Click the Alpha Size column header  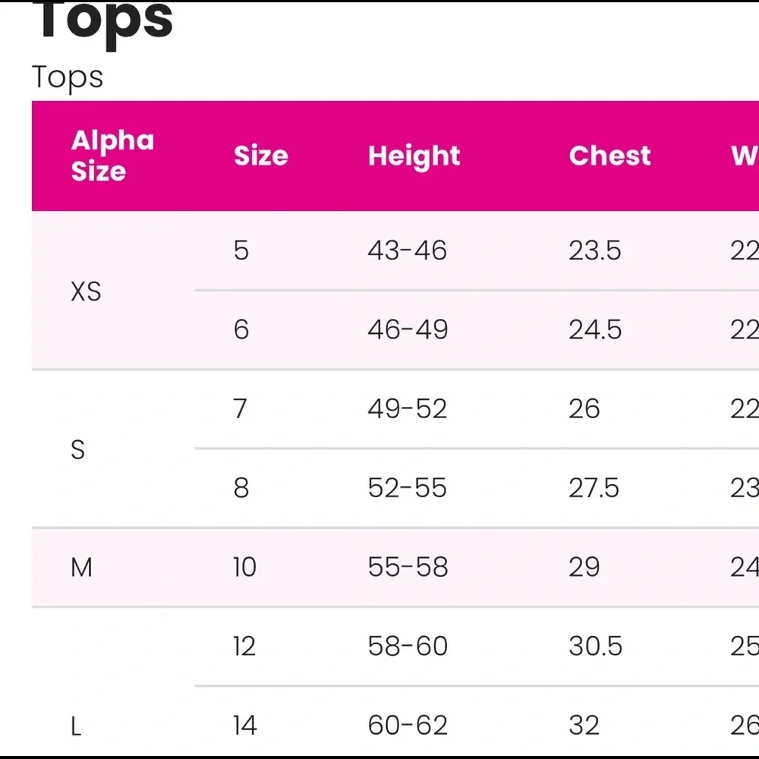(x=112, y=156)
